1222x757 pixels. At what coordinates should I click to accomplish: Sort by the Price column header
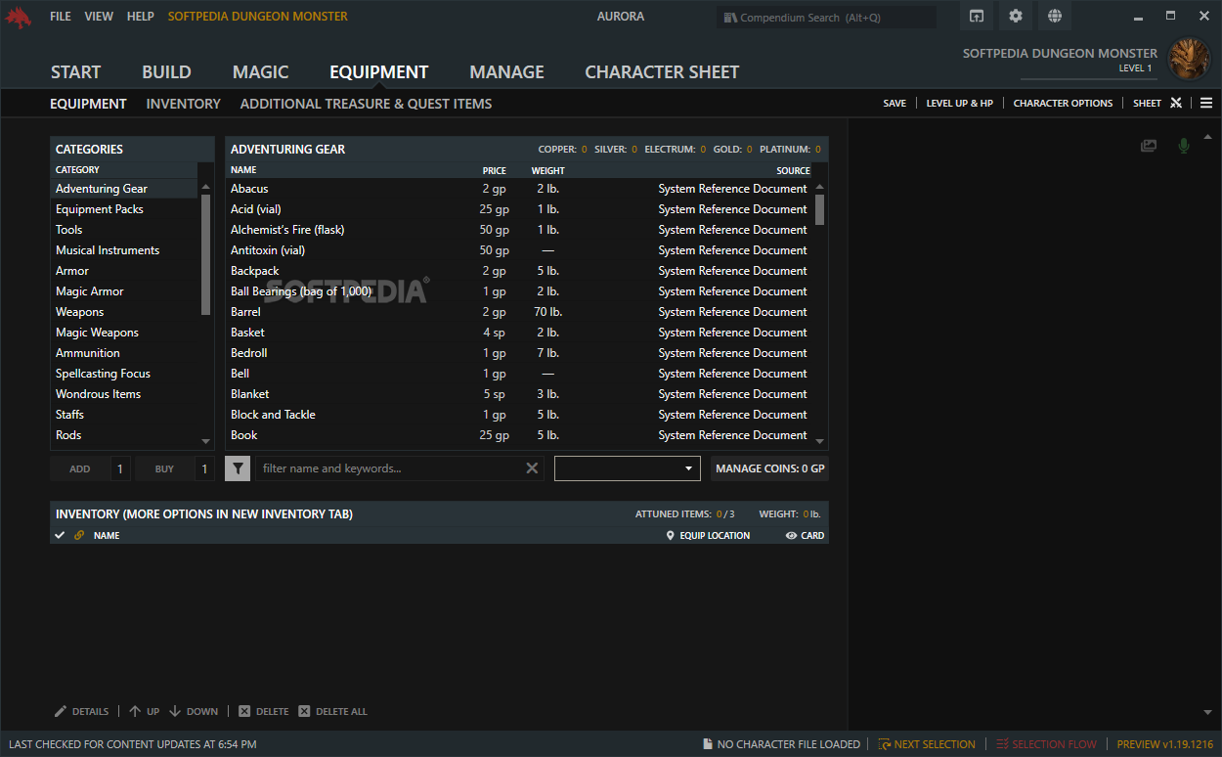(x=494, y=170)
